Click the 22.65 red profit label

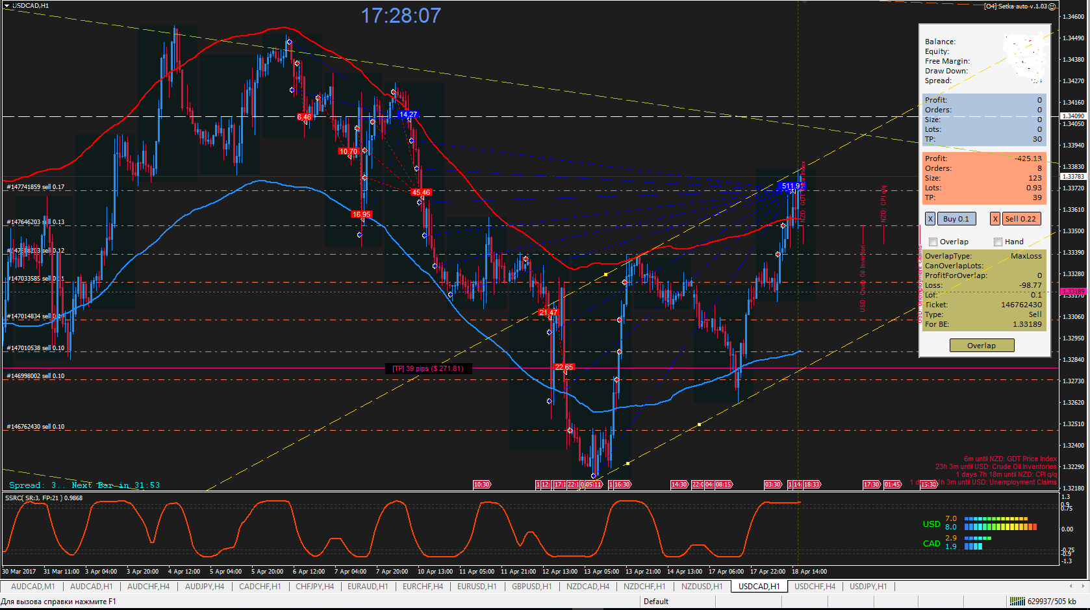(x=564, y=367)
